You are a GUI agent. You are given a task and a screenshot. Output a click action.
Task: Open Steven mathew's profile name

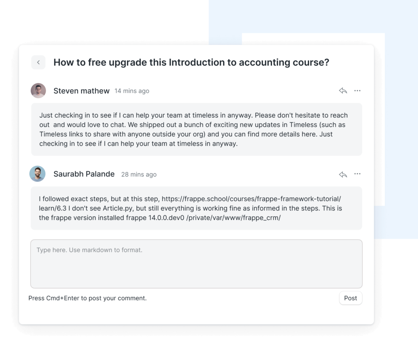coord(82,91)
